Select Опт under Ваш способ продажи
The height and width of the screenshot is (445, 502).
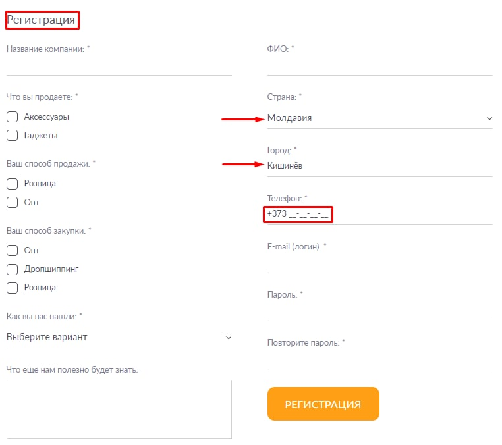pyautogui.click(x=12, y=203)
